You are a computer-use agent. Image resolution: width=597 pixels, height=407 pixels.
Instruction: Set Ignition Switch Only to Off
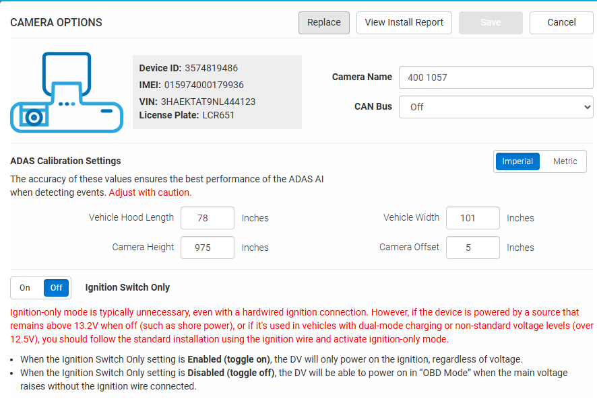56,288
